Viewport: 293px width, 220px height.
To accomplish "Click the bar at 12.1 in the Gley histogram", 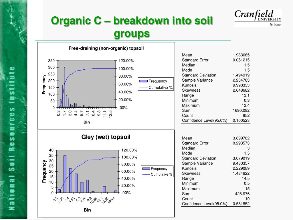I will (104, 190).
